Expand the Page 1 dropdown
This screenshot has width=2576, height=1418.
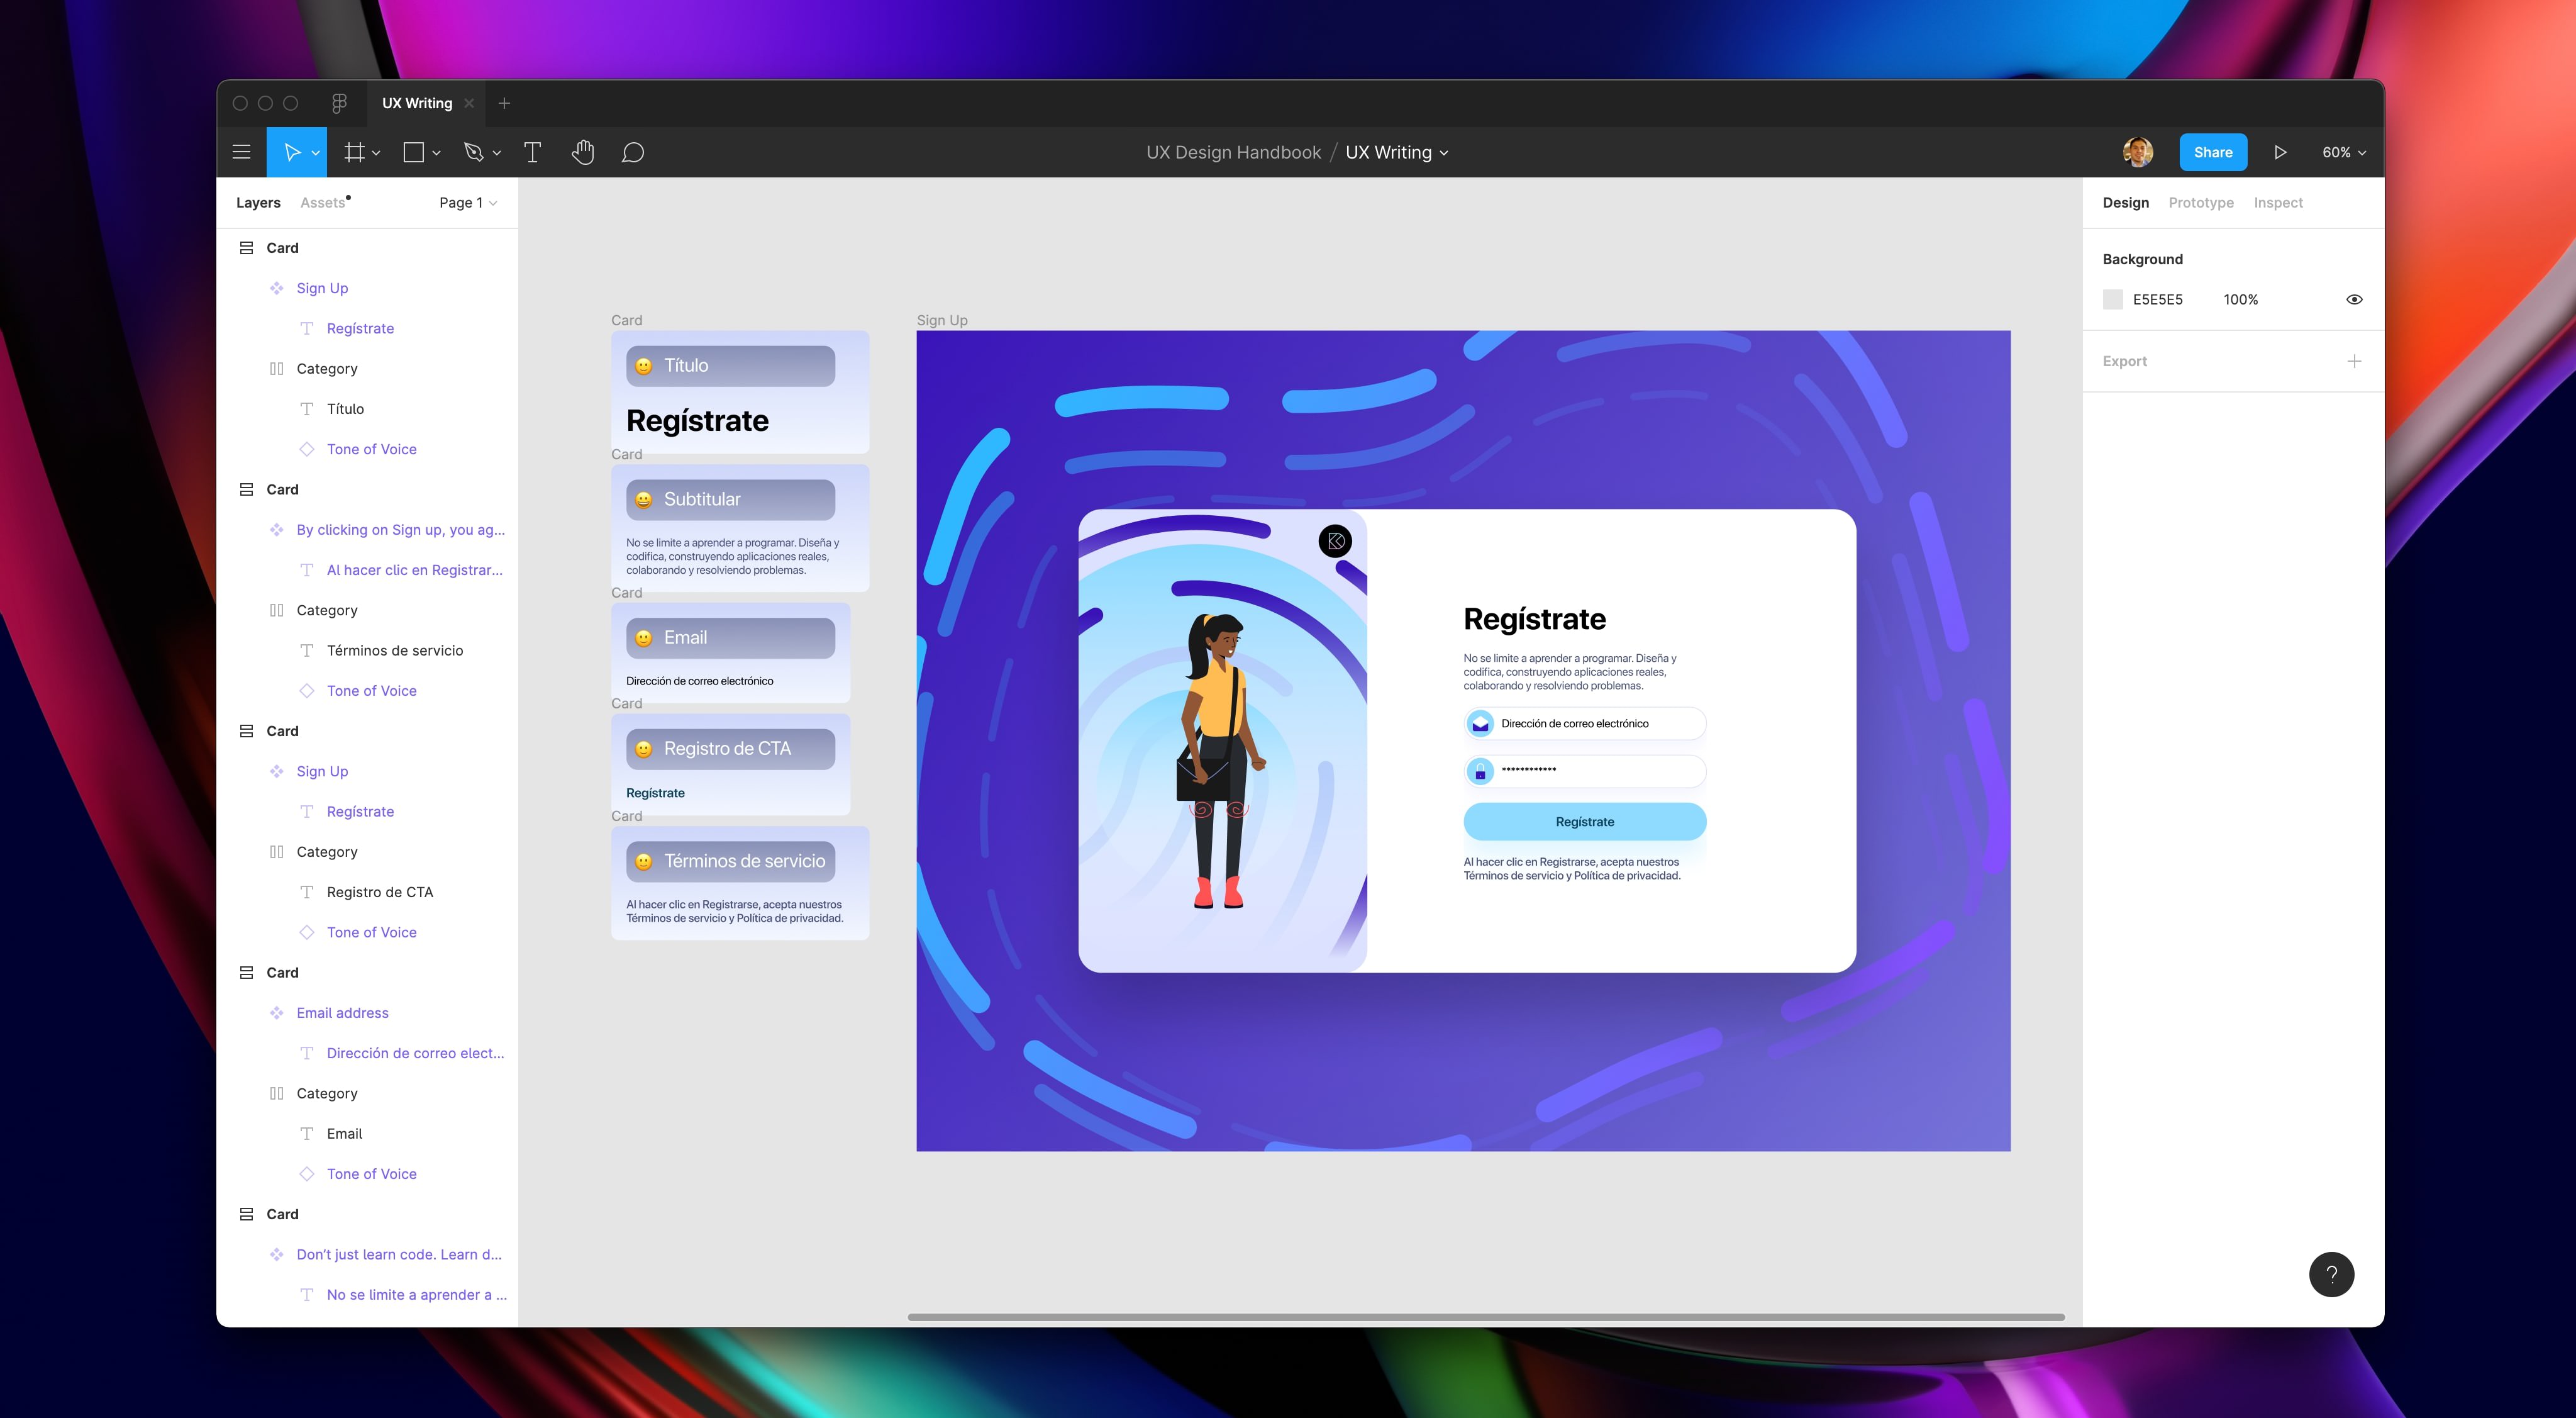tap(468, 202)
